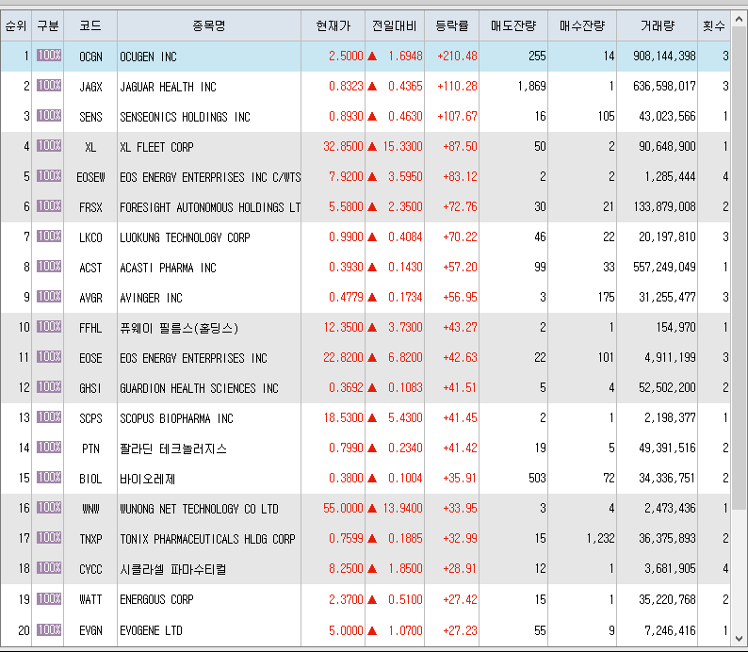Click 100% badge in LKCO row

49,236
